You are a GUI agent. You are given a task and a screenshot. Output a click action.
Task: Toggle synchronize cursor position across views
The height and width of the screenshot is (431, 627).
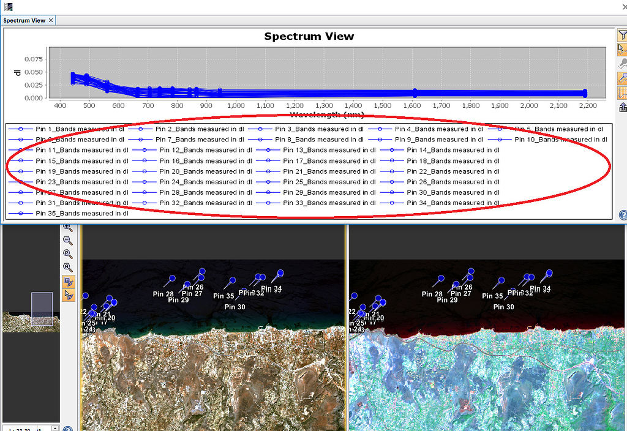69,295
